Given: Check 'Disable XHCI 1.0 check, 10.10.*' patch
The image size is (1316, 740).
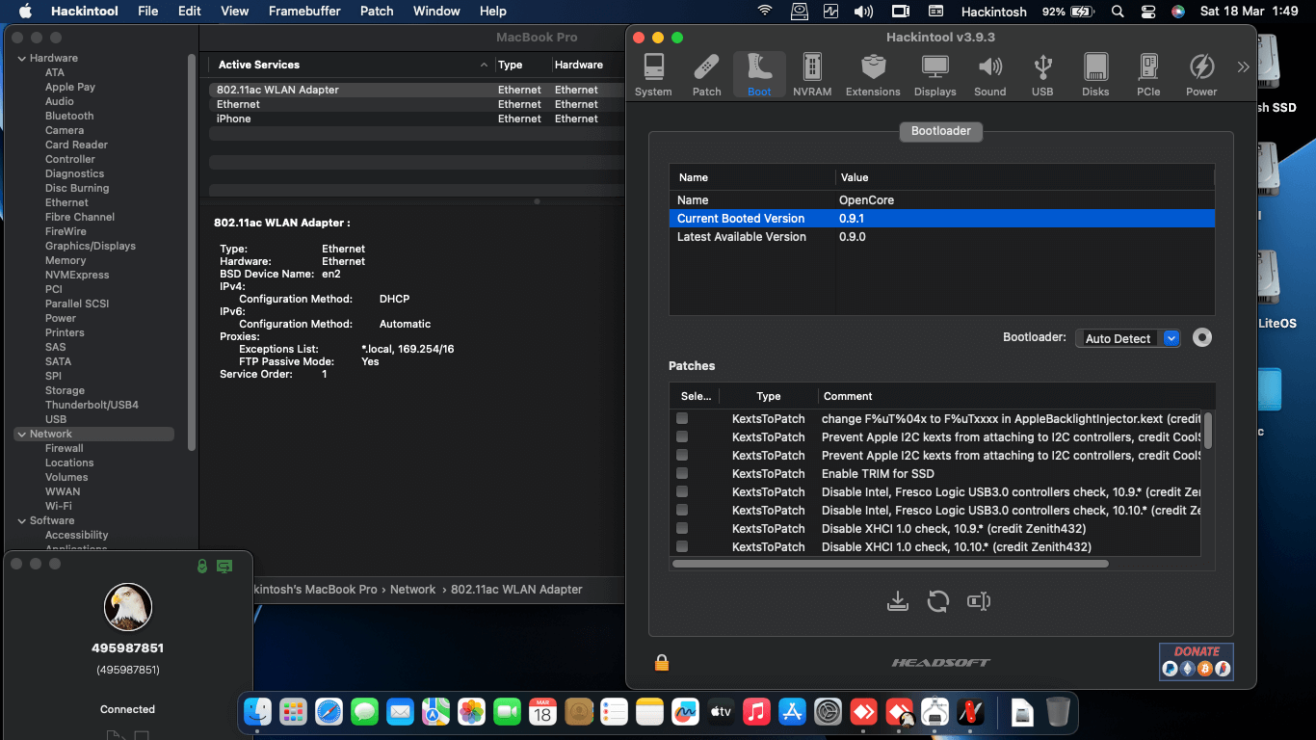Looking at the screenshot, I should point(682,546).
